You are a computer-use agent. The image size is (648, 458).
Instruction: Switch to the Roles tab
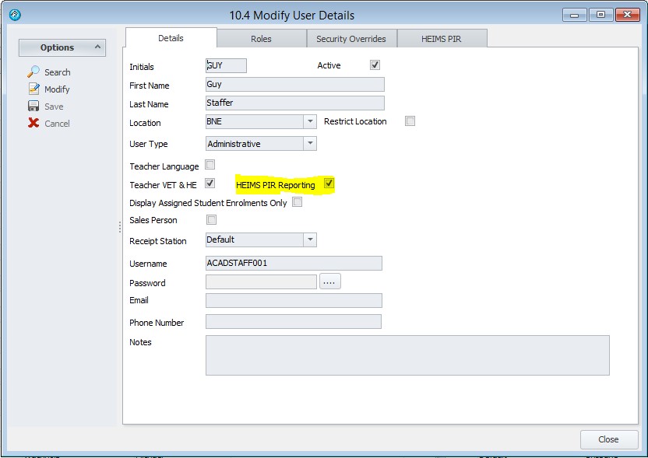tap(261, 38)
